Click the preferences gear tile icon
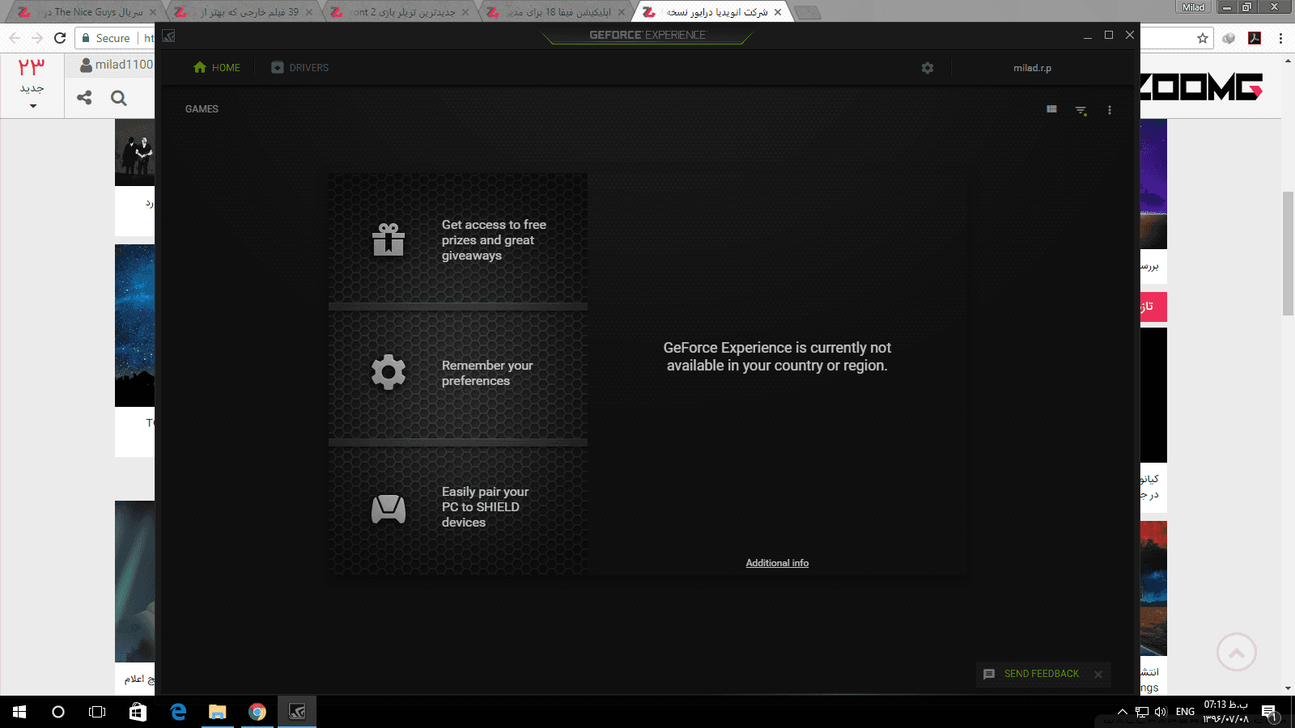The height and width of the screenshot is (728, 1295). (x=388, y=372)
